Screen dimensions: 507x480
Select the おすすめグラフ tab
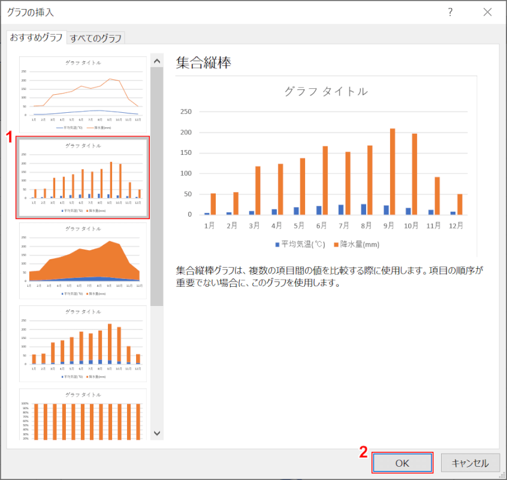click(36, 37)
